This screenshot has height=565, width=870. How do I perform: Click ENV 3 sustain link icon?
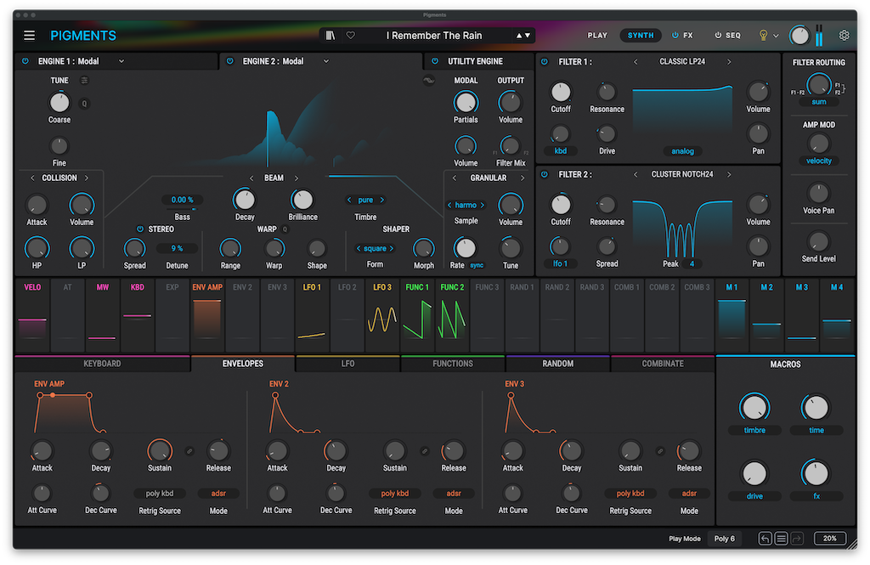pyautogui.click(x=660, y=451)
